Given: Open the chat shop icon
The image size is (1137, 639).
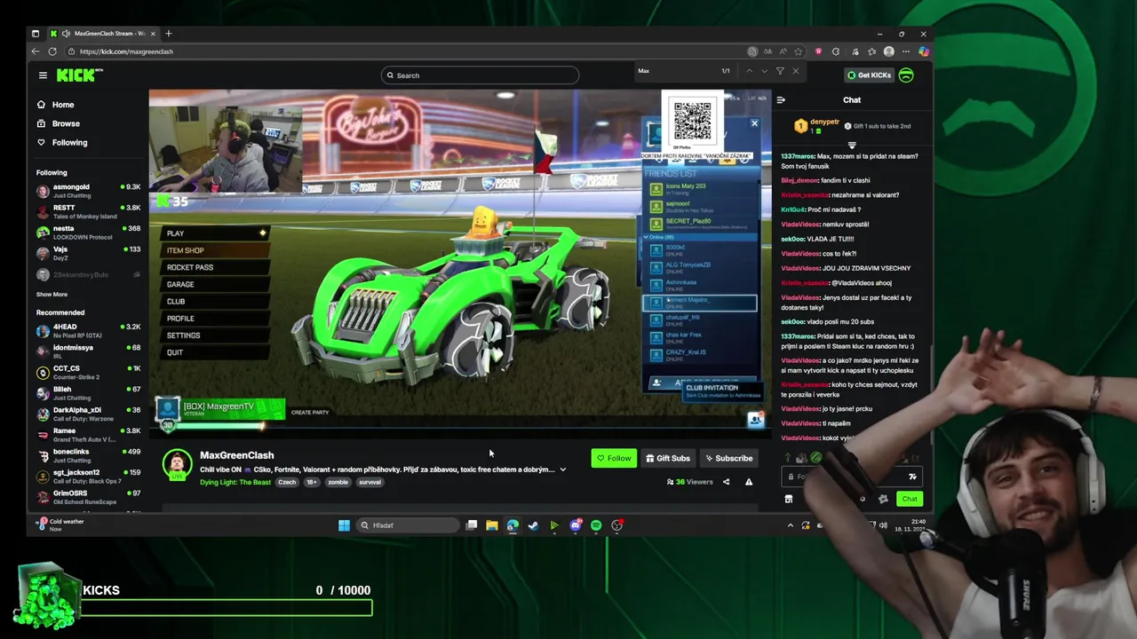Looking at the screenshot, I should pyautogui.click(x=789, y=499).
